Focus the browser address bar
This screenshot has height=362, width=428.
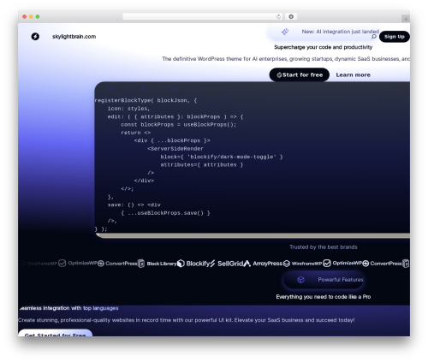coord(203,17)
